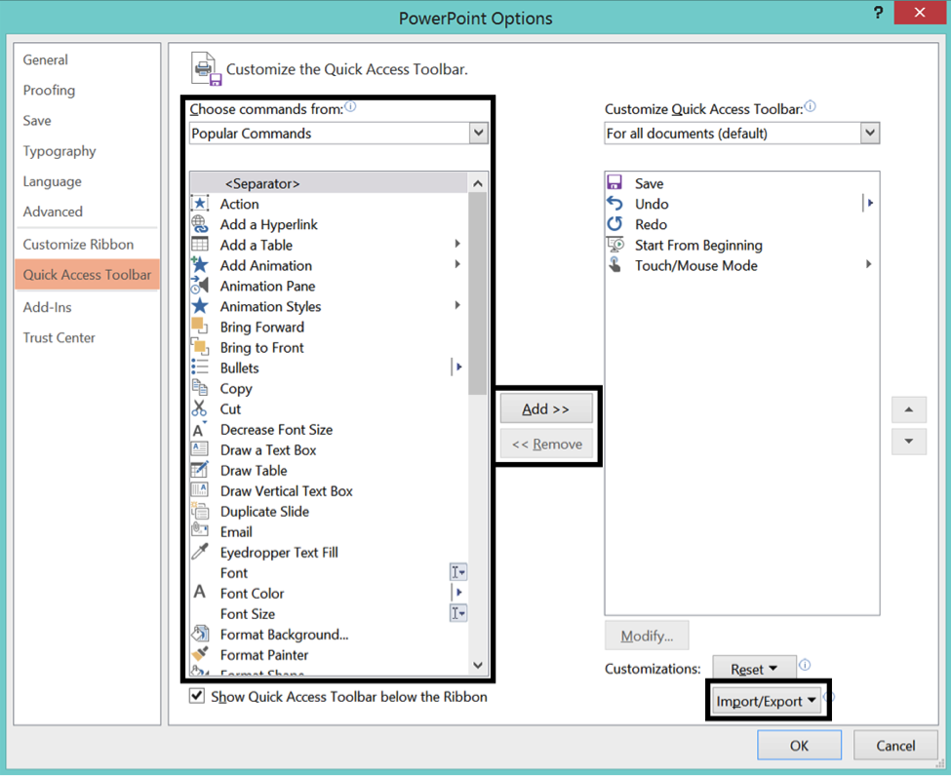The image size is (951, 776).
Task: Select the Undo icon in the toolbar list
Action: (x=617, y=204)
